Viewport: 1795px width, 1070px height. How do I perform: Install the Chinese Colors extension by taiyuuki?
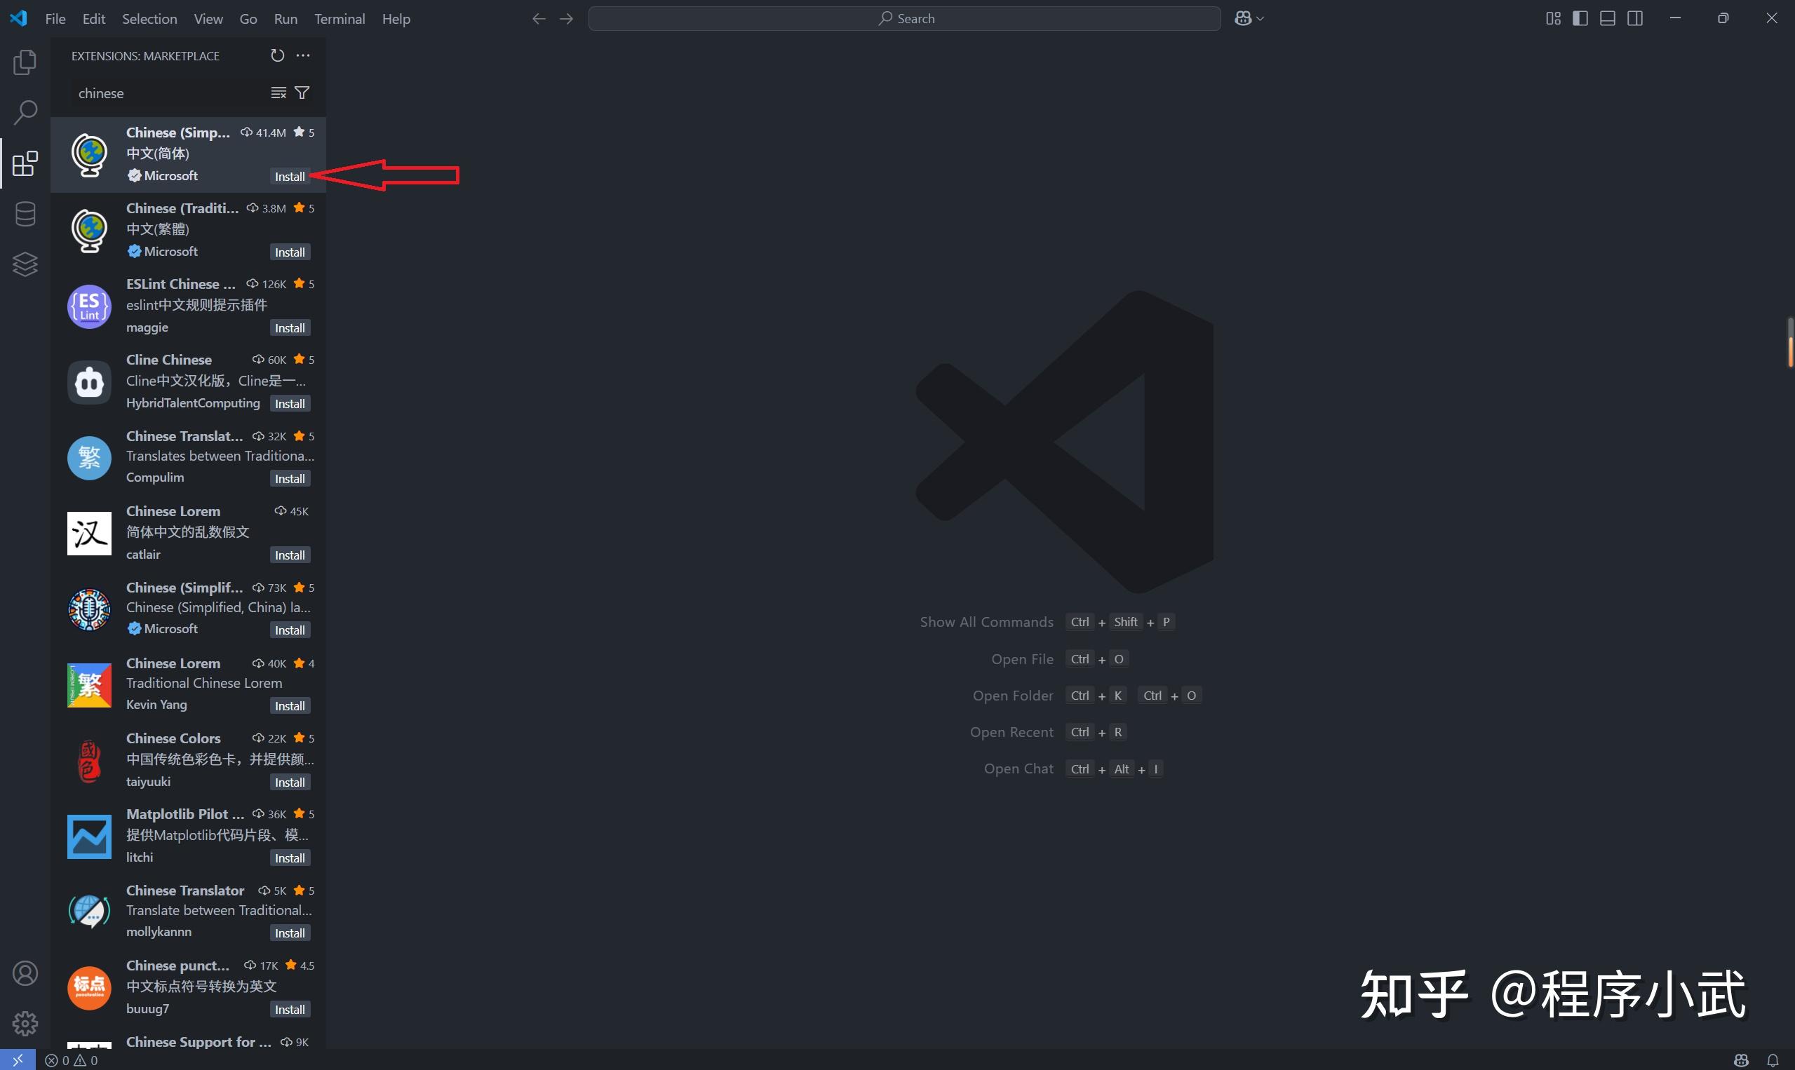(x=290, y=783)
